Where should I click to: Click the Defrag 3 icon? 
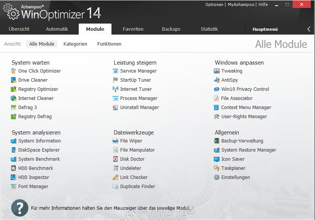pyautogui.click(x=13, y=108)
